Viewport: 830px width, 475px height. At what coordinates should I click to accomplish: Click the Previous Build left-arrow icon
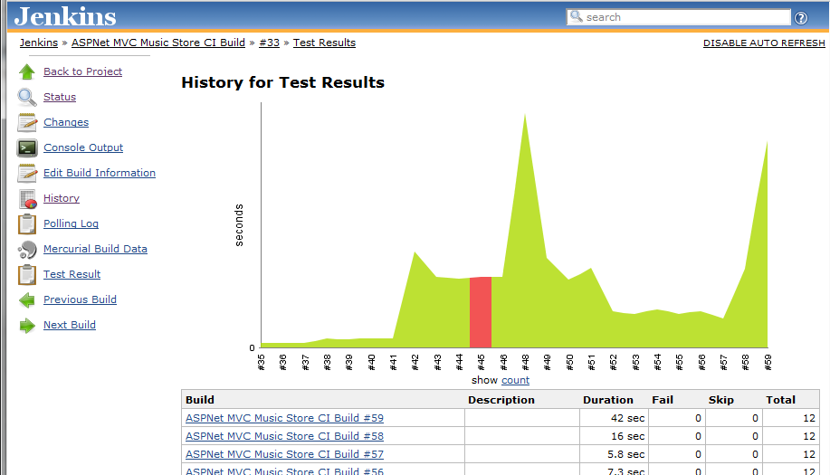click(27, 299)
